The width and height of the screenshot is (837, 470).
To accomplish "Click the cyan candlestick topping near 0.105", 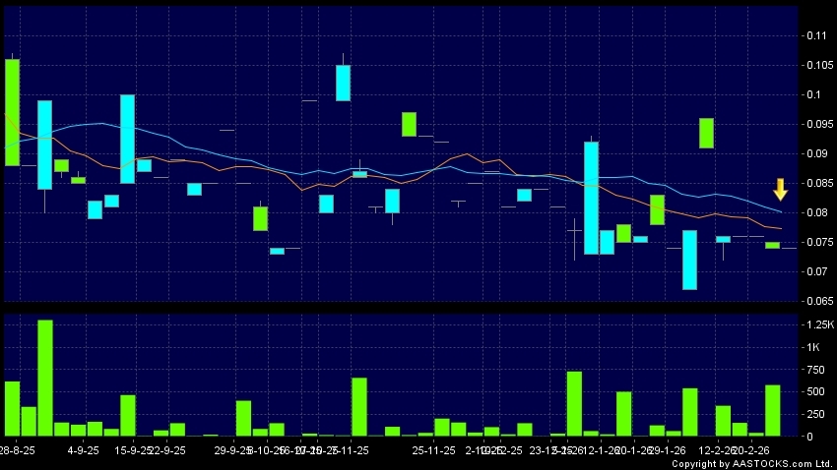I will click(x=343, y=83).
